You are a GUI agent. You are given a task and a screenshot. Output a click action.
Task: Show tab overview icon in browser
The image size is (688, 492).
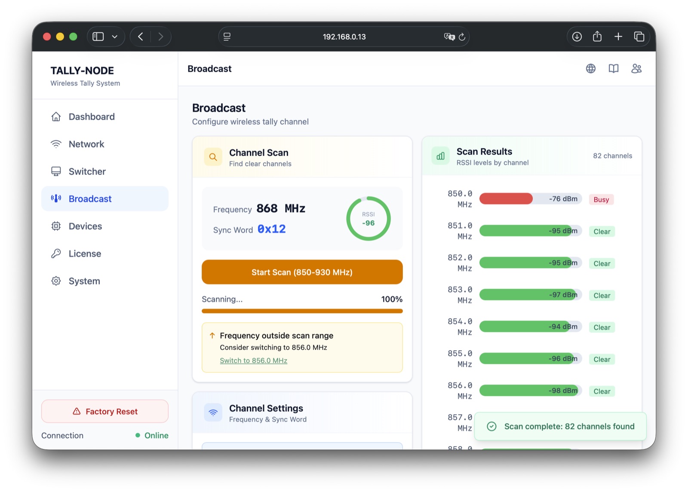(639, 37)
